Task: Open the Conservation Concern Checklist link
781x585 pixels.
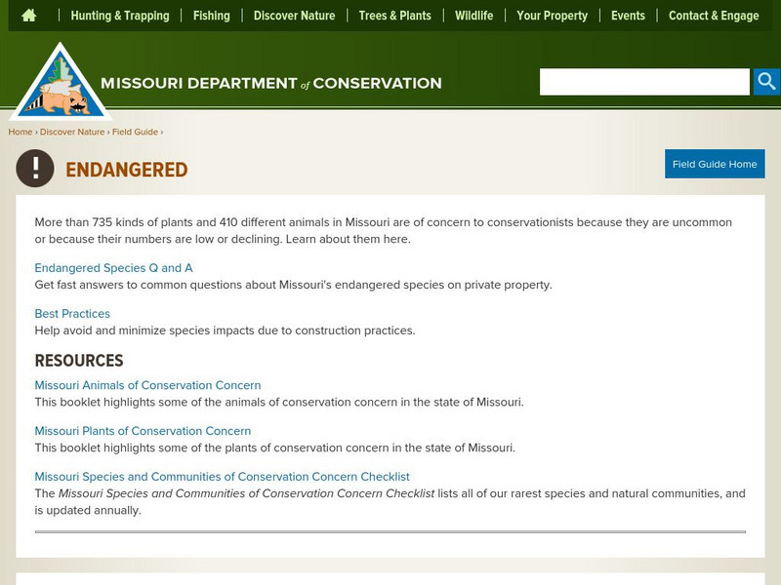Action: 223,477
